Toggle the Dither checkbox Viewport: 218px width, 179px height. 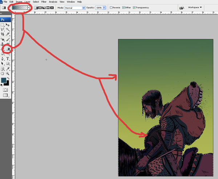pyautogui.click(x=123, y=8)
